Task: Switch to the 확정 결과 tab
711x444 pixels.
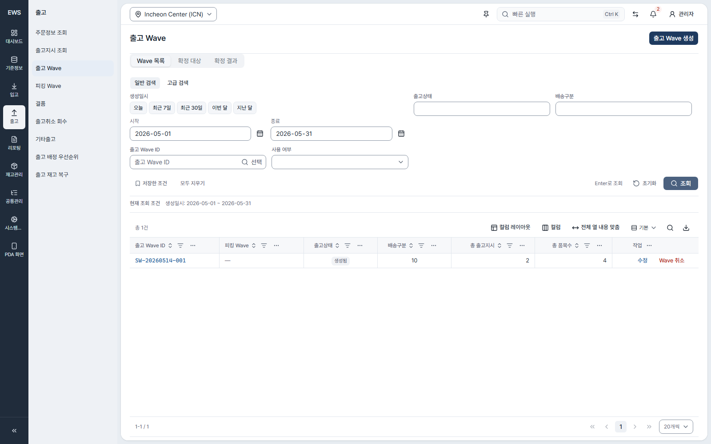Action: coord(226,61)
